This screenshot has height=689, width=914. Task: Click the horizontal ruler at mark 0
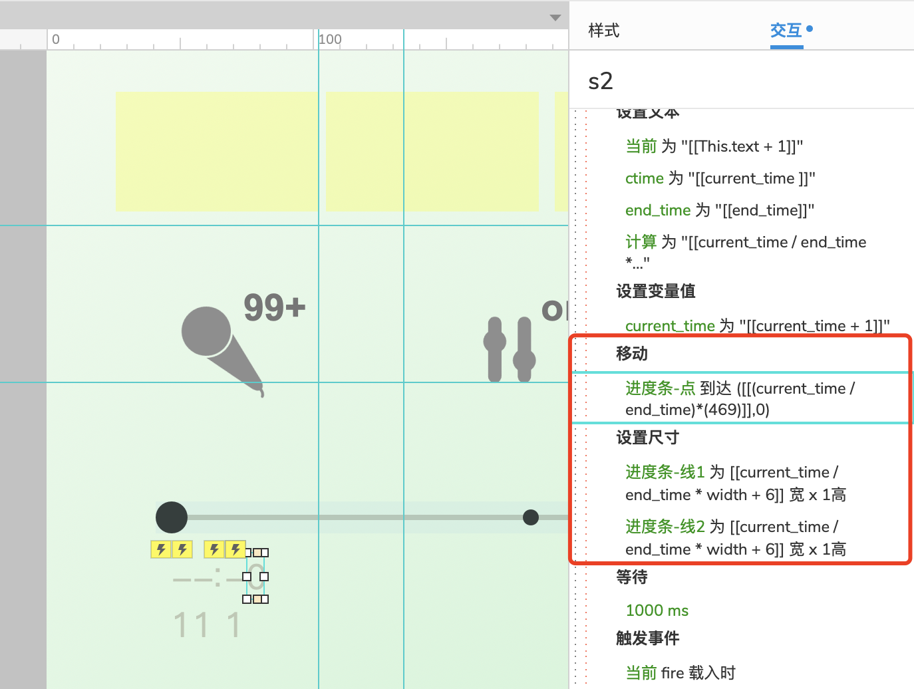(x=56, y=39)
